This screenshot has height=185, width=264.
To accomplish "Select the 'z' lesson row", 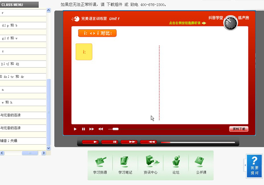I will coord(23,51).
